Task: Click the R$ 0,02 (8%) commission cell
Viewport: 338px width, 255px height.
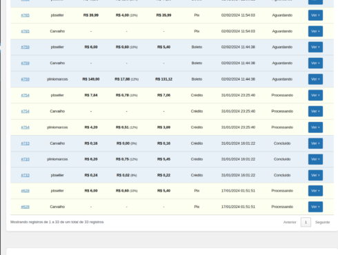Action: tap(126, 175)
